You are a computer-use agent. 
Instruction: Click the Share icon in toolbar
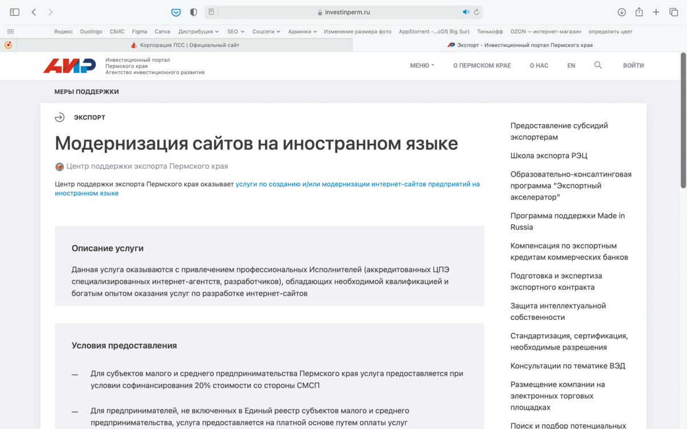(x=639, y=12)
